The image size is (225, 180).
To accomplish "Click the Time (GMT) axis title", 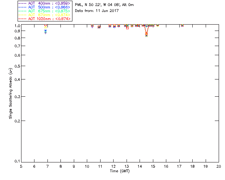I will (120, 171).
